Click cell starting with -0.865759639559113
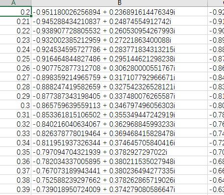The image size is (224, 195). pos(119,105)
